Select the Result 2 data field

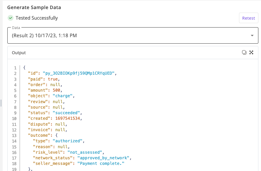[133, 35]
